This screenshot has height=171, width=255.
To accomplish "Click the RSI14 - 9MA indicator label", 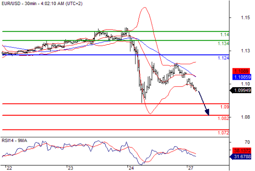I will 14,141.
